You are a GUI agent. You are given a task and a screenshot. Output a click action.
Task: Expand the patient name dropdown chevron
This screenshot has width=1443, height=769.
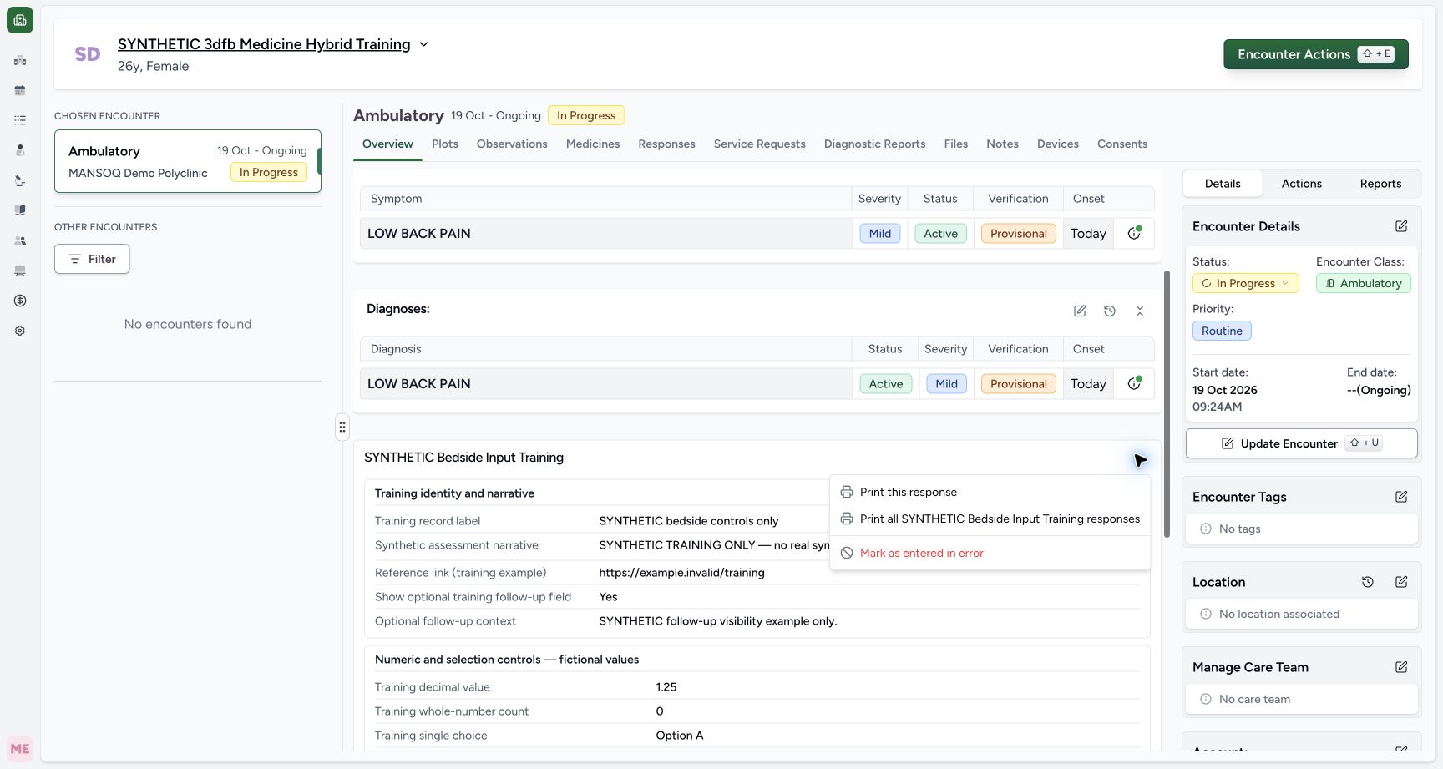point(423,44)
